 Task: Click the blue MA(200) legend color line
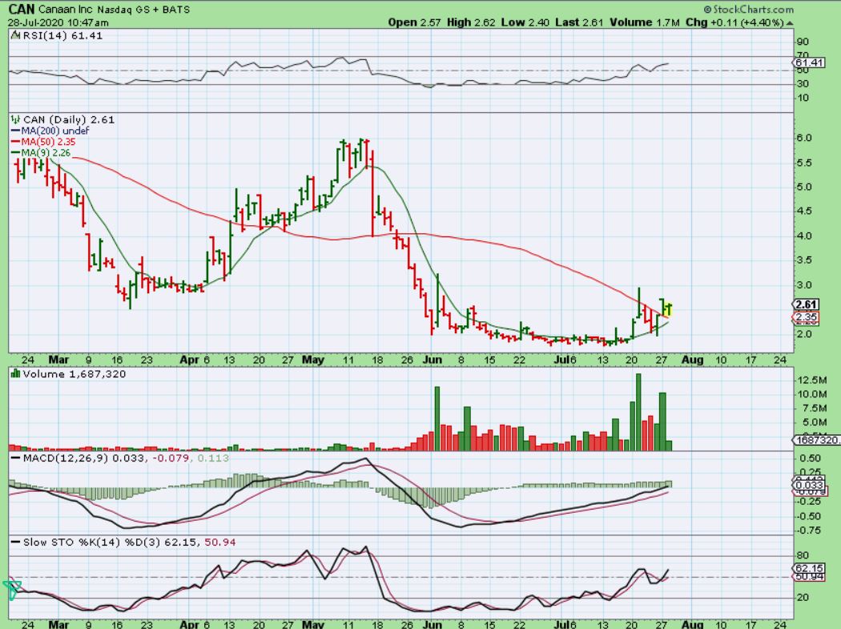(x=14, y=131)
